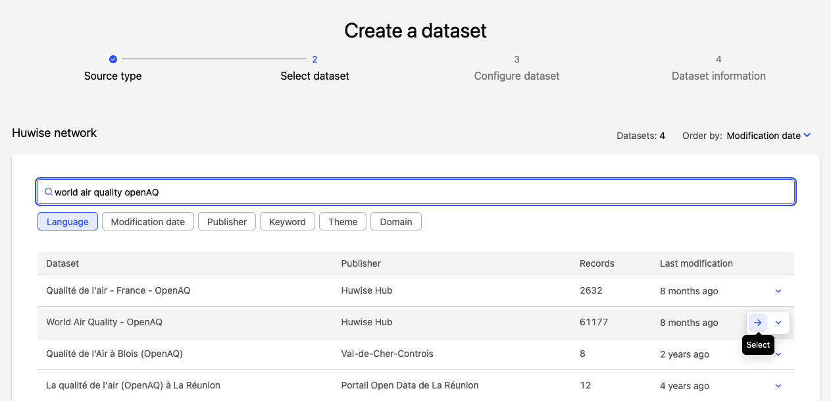Click in the dataset search field
The image size is (831, 401).
(x=421, y=192)
